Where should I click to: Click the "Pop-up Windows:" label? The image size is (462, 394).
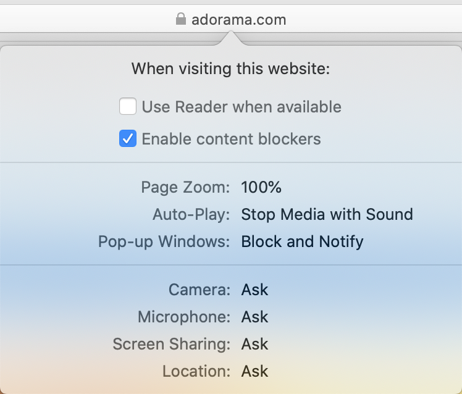coord(164,241)
